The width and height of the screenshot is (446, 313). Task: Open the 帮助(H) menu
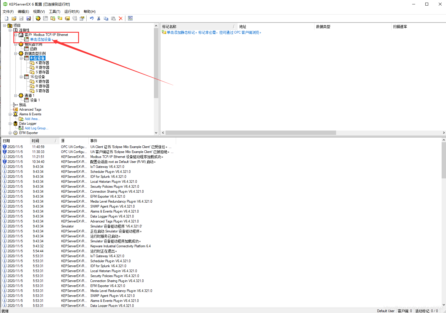89,12
